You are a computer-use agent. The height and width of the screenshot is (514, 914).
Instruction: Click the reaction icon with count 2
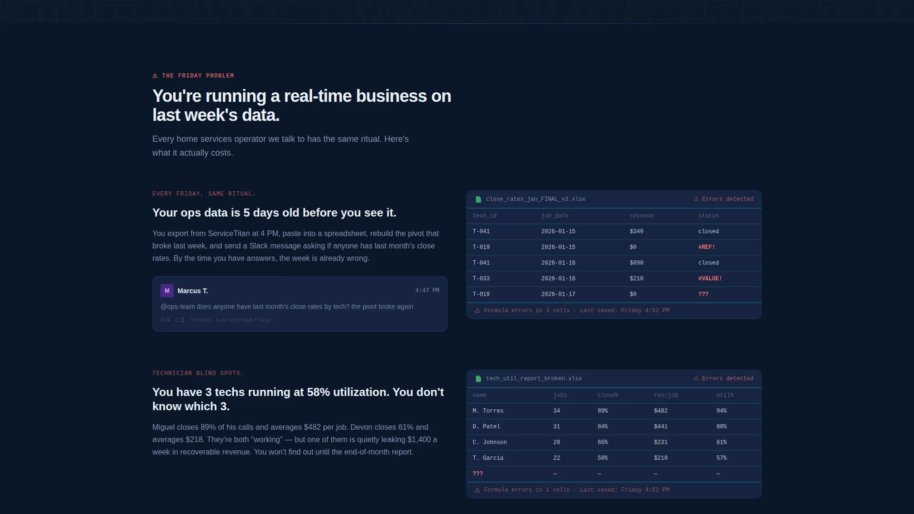177,320
